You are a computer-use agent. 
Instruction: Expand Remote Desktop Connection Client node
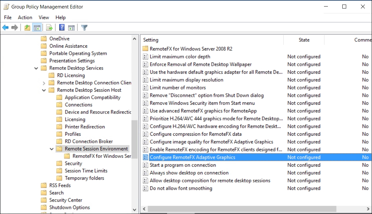tap(44, 83)
